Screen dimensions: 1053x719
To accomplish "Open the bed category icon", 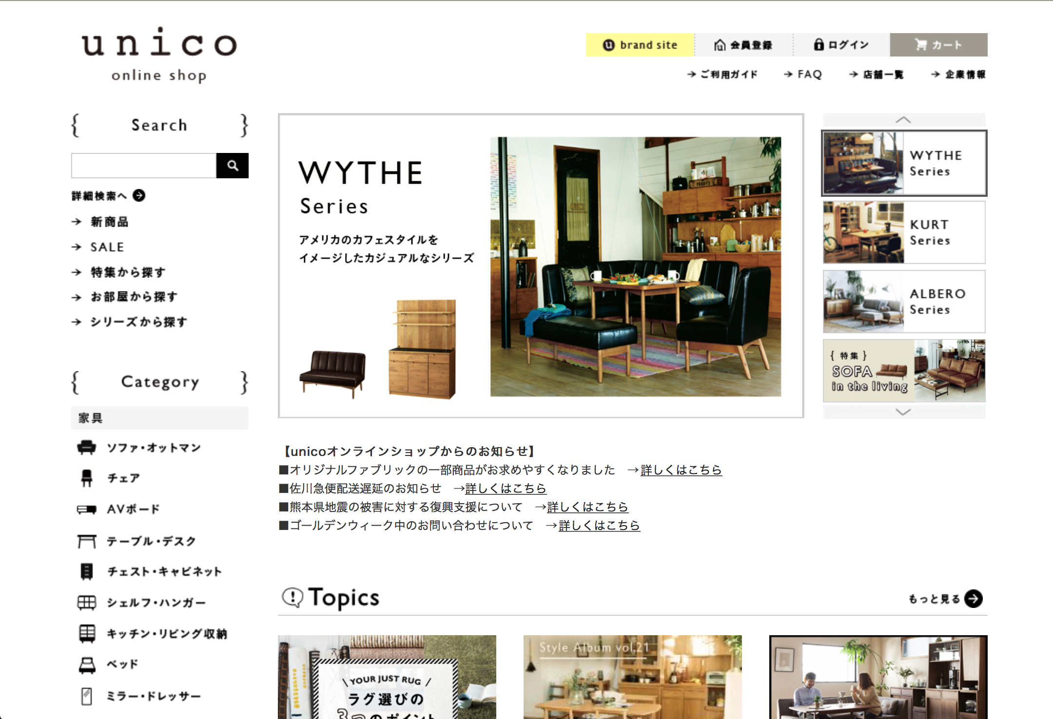I will coord(87,665).
